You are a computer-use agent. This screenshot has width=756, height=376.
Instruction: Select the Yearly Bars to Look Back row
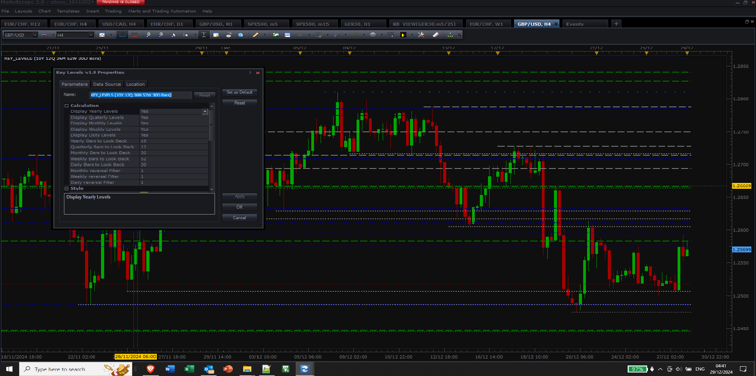(139, 141)
